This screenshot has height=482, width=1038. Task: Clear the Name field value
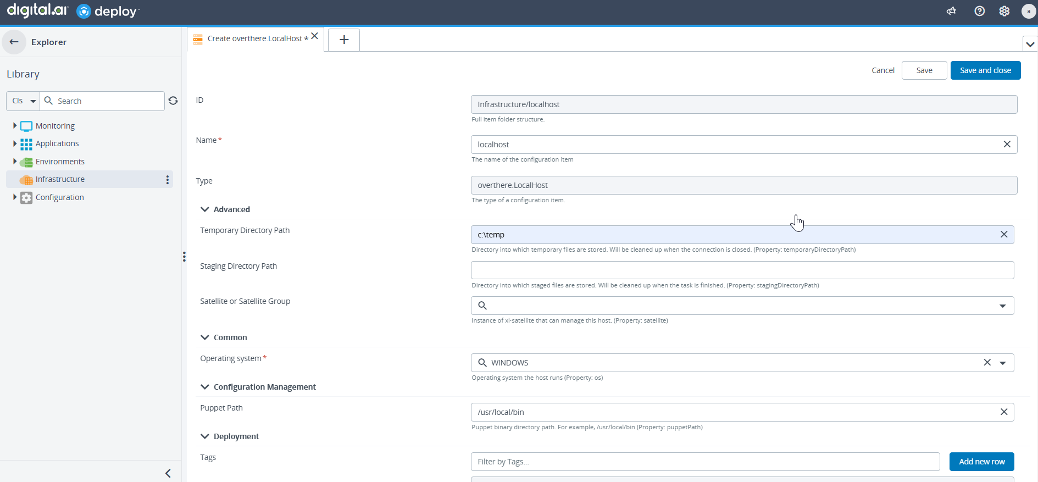(1007, 145)
